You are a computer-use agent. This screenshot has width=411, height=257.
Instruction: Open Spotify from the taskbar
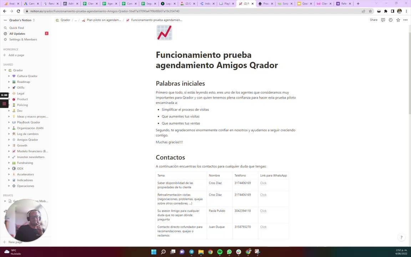(x=220, y=252)
